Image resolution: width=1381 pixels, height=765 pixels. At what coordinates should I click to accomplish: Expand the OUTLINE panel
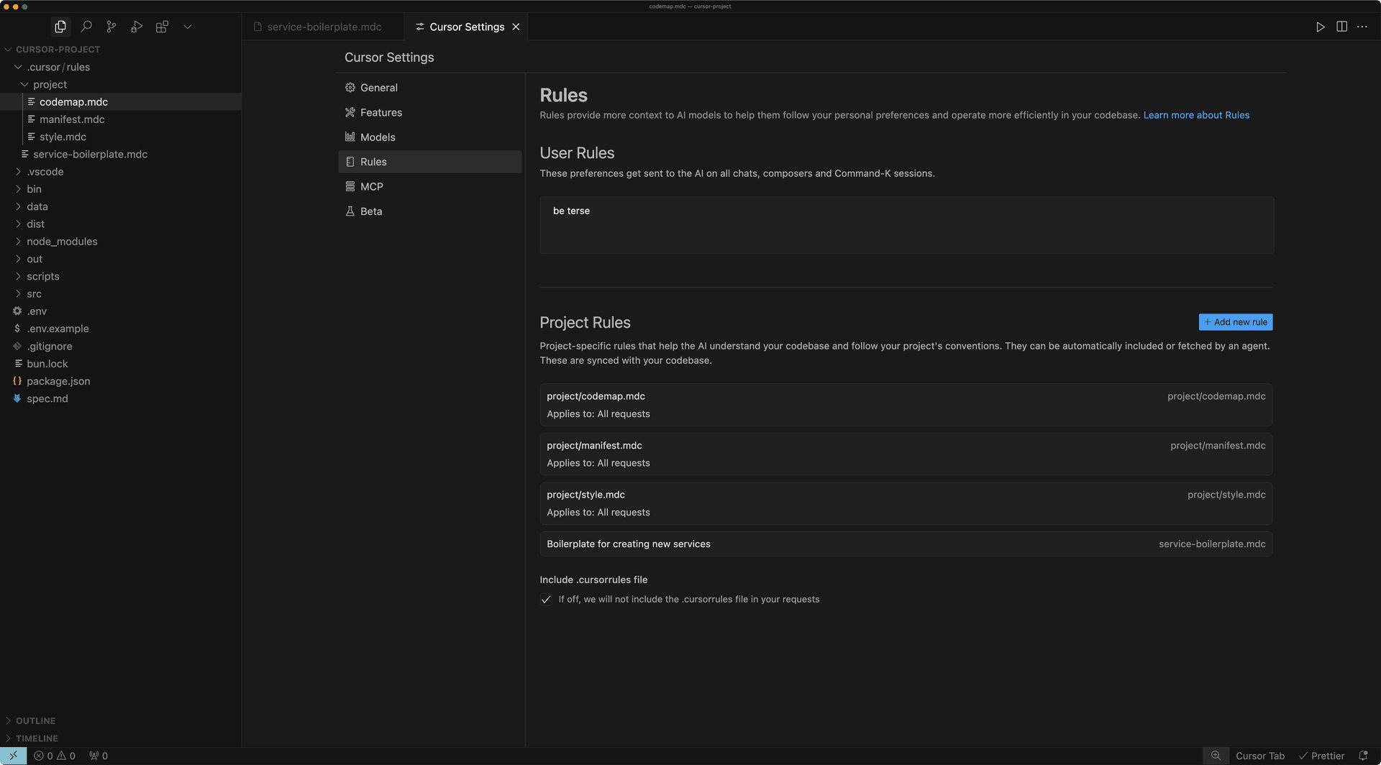tap(120, 720)
